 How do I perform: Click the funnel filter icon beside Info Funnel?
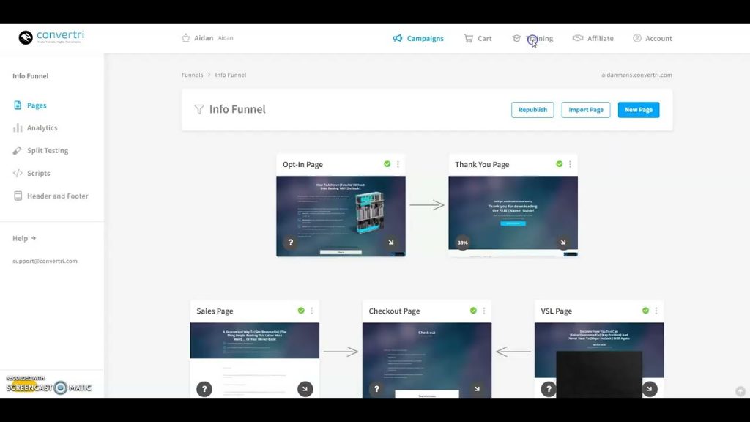198,109
